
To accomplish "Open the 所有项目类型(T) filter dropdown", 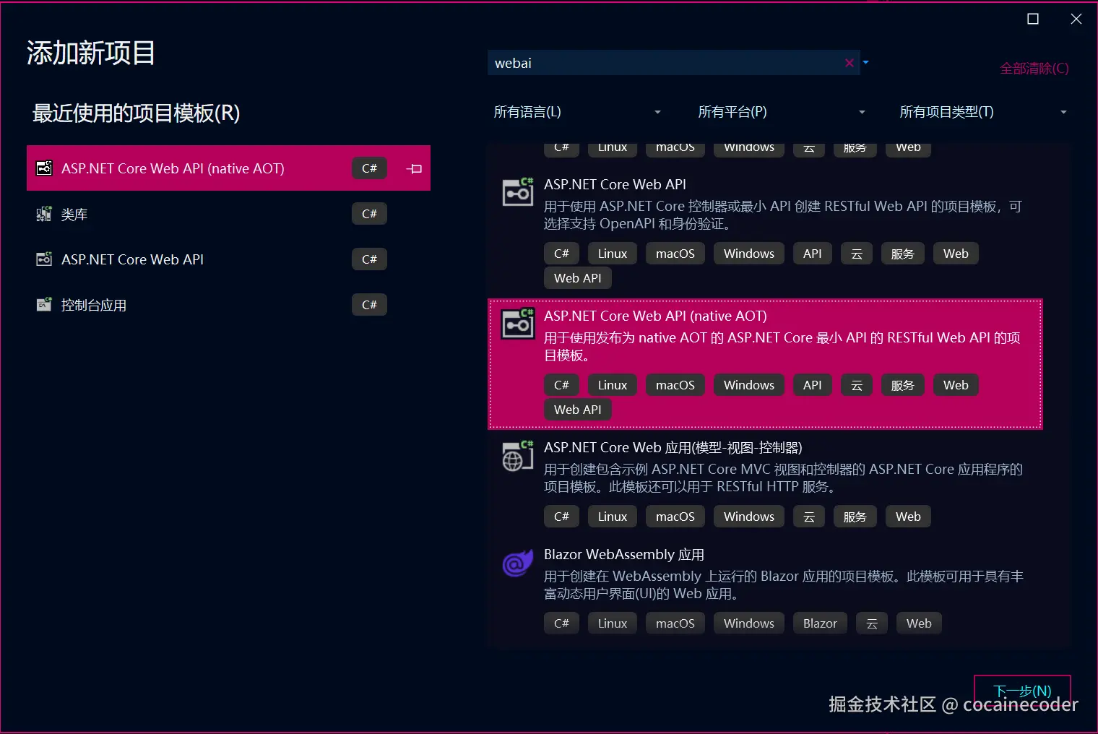I will tap(983, 112).
